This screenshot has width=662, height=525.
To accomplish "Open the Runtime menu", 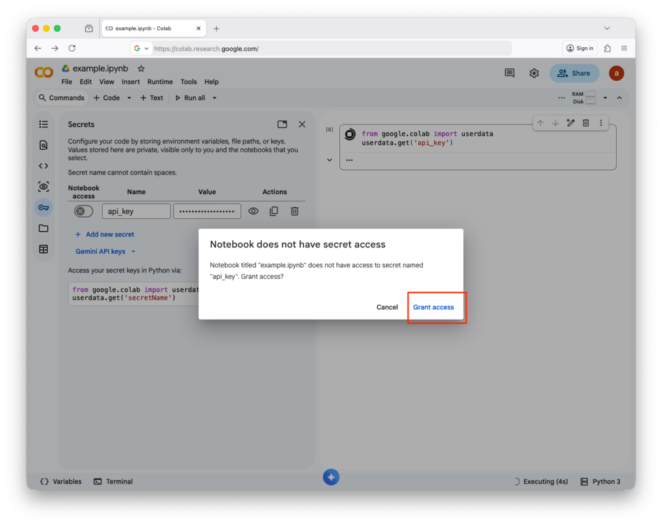I will tap(160, 82).
